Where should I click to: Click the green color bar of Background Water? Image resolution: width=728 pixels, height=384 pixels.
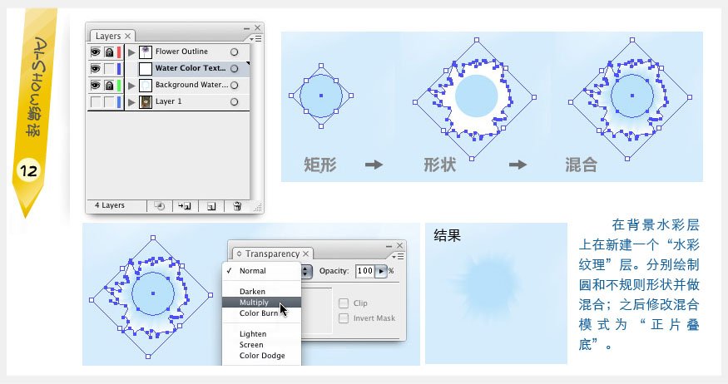(x=119, y=86)
